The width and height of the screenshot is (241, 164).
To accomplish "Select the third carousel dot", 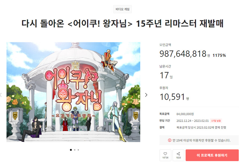I will point(78,150).
